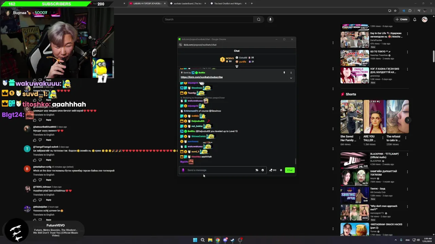Open the pinned message options menu
The height and width of the screenshot is (244, 435).
(291, 73)
